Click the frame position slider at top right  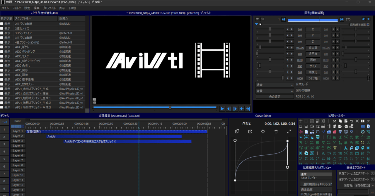(x=312, y=20)
